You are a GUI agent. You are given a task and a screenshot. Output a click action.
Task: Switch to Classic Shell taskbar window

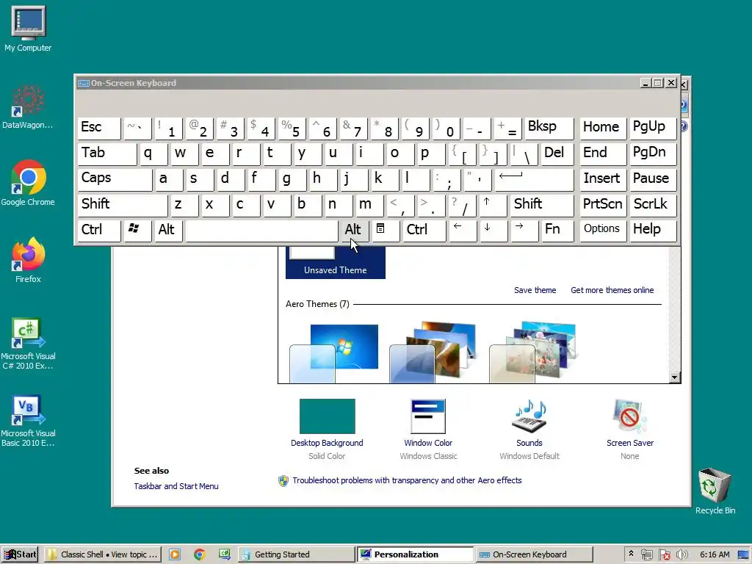click(103, 554)
